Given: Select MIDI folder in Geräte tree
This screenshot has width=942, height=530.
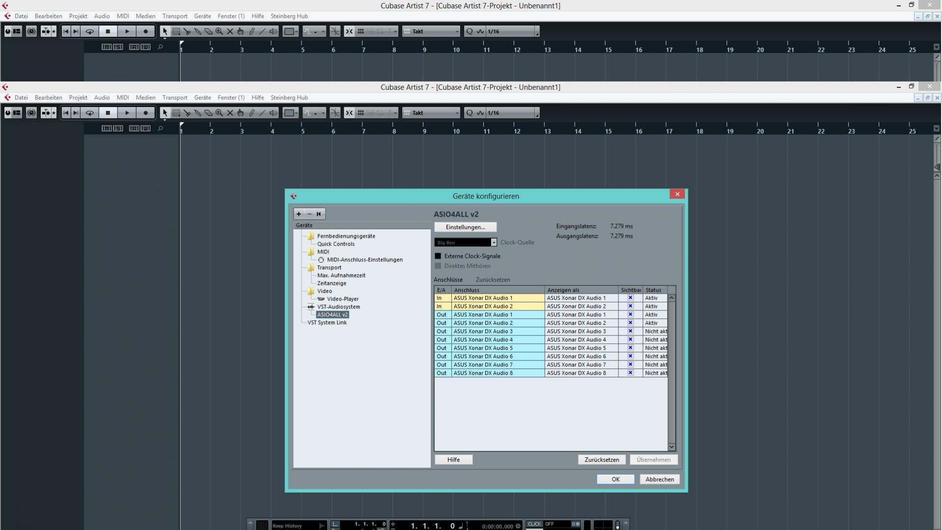Looking at the screenshot, I should point(323,252).
